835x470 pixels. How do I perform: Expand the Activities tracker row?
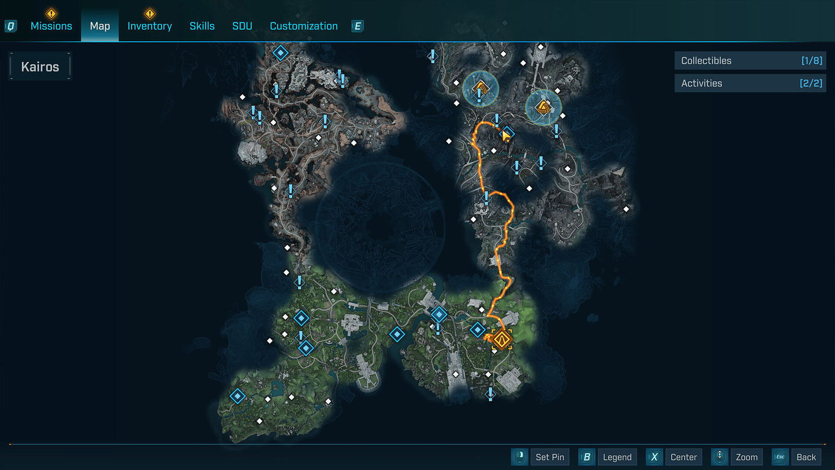point(750,83)
